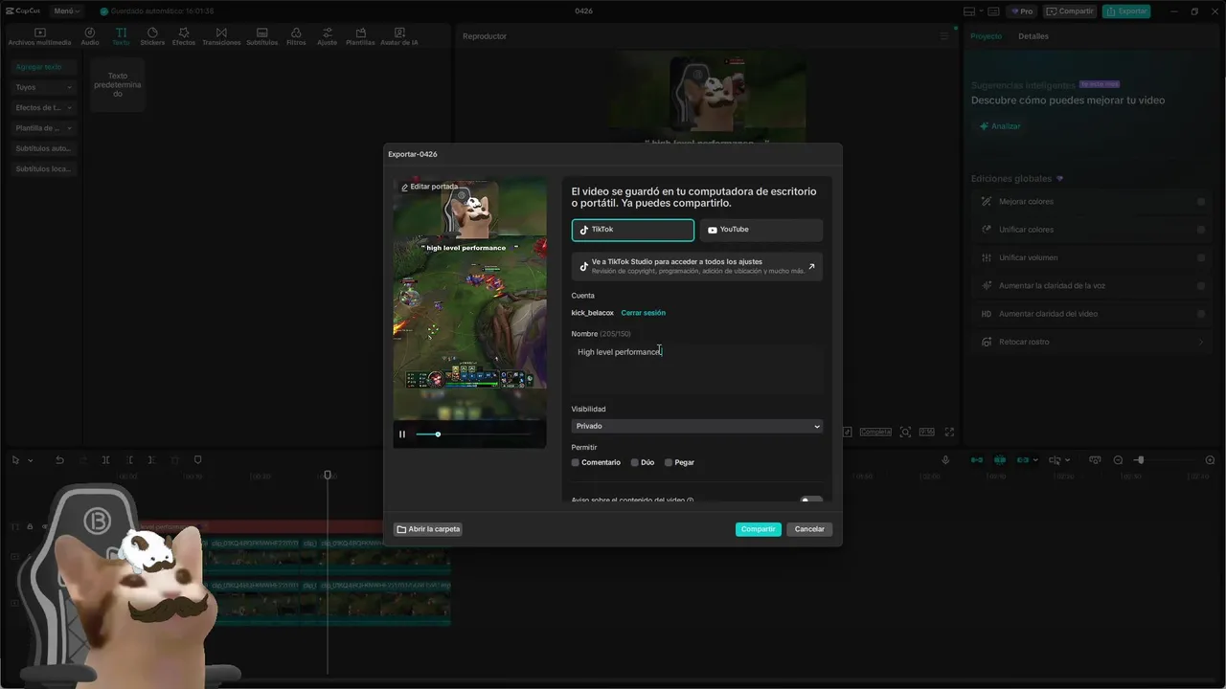Click the player crop/scope icon
The image size is (1226, 689).
click(905, 433)
